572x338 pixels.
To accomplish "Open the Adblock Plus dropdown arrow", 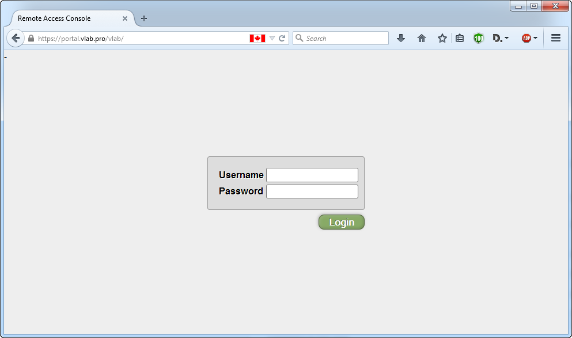I will click(535, 38).
